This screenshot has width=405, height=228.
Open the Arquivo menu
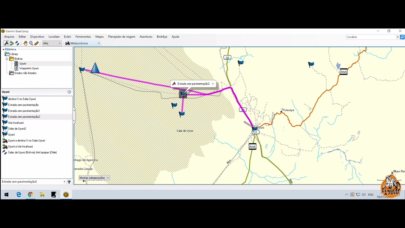(x=9, y=37)
